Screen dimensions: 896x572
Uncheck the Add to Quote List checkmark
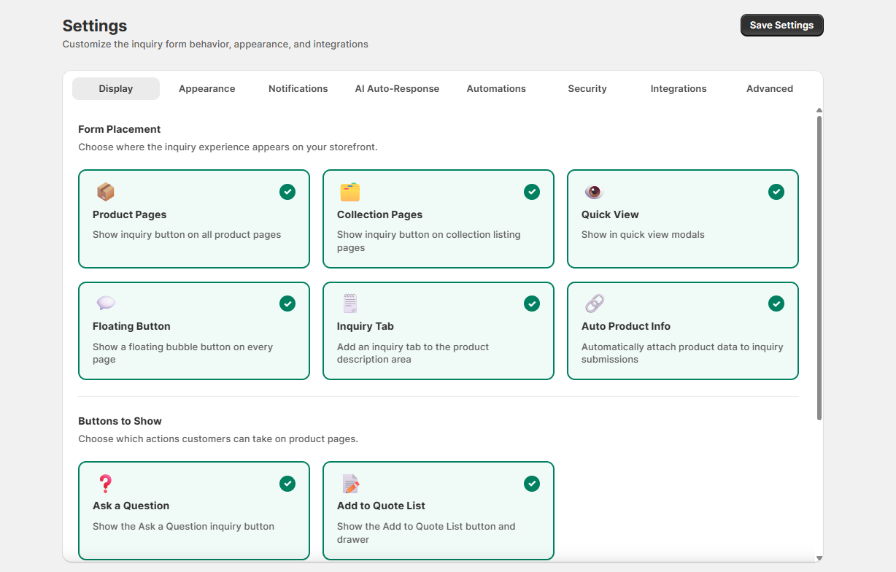(x=532, y=484)
